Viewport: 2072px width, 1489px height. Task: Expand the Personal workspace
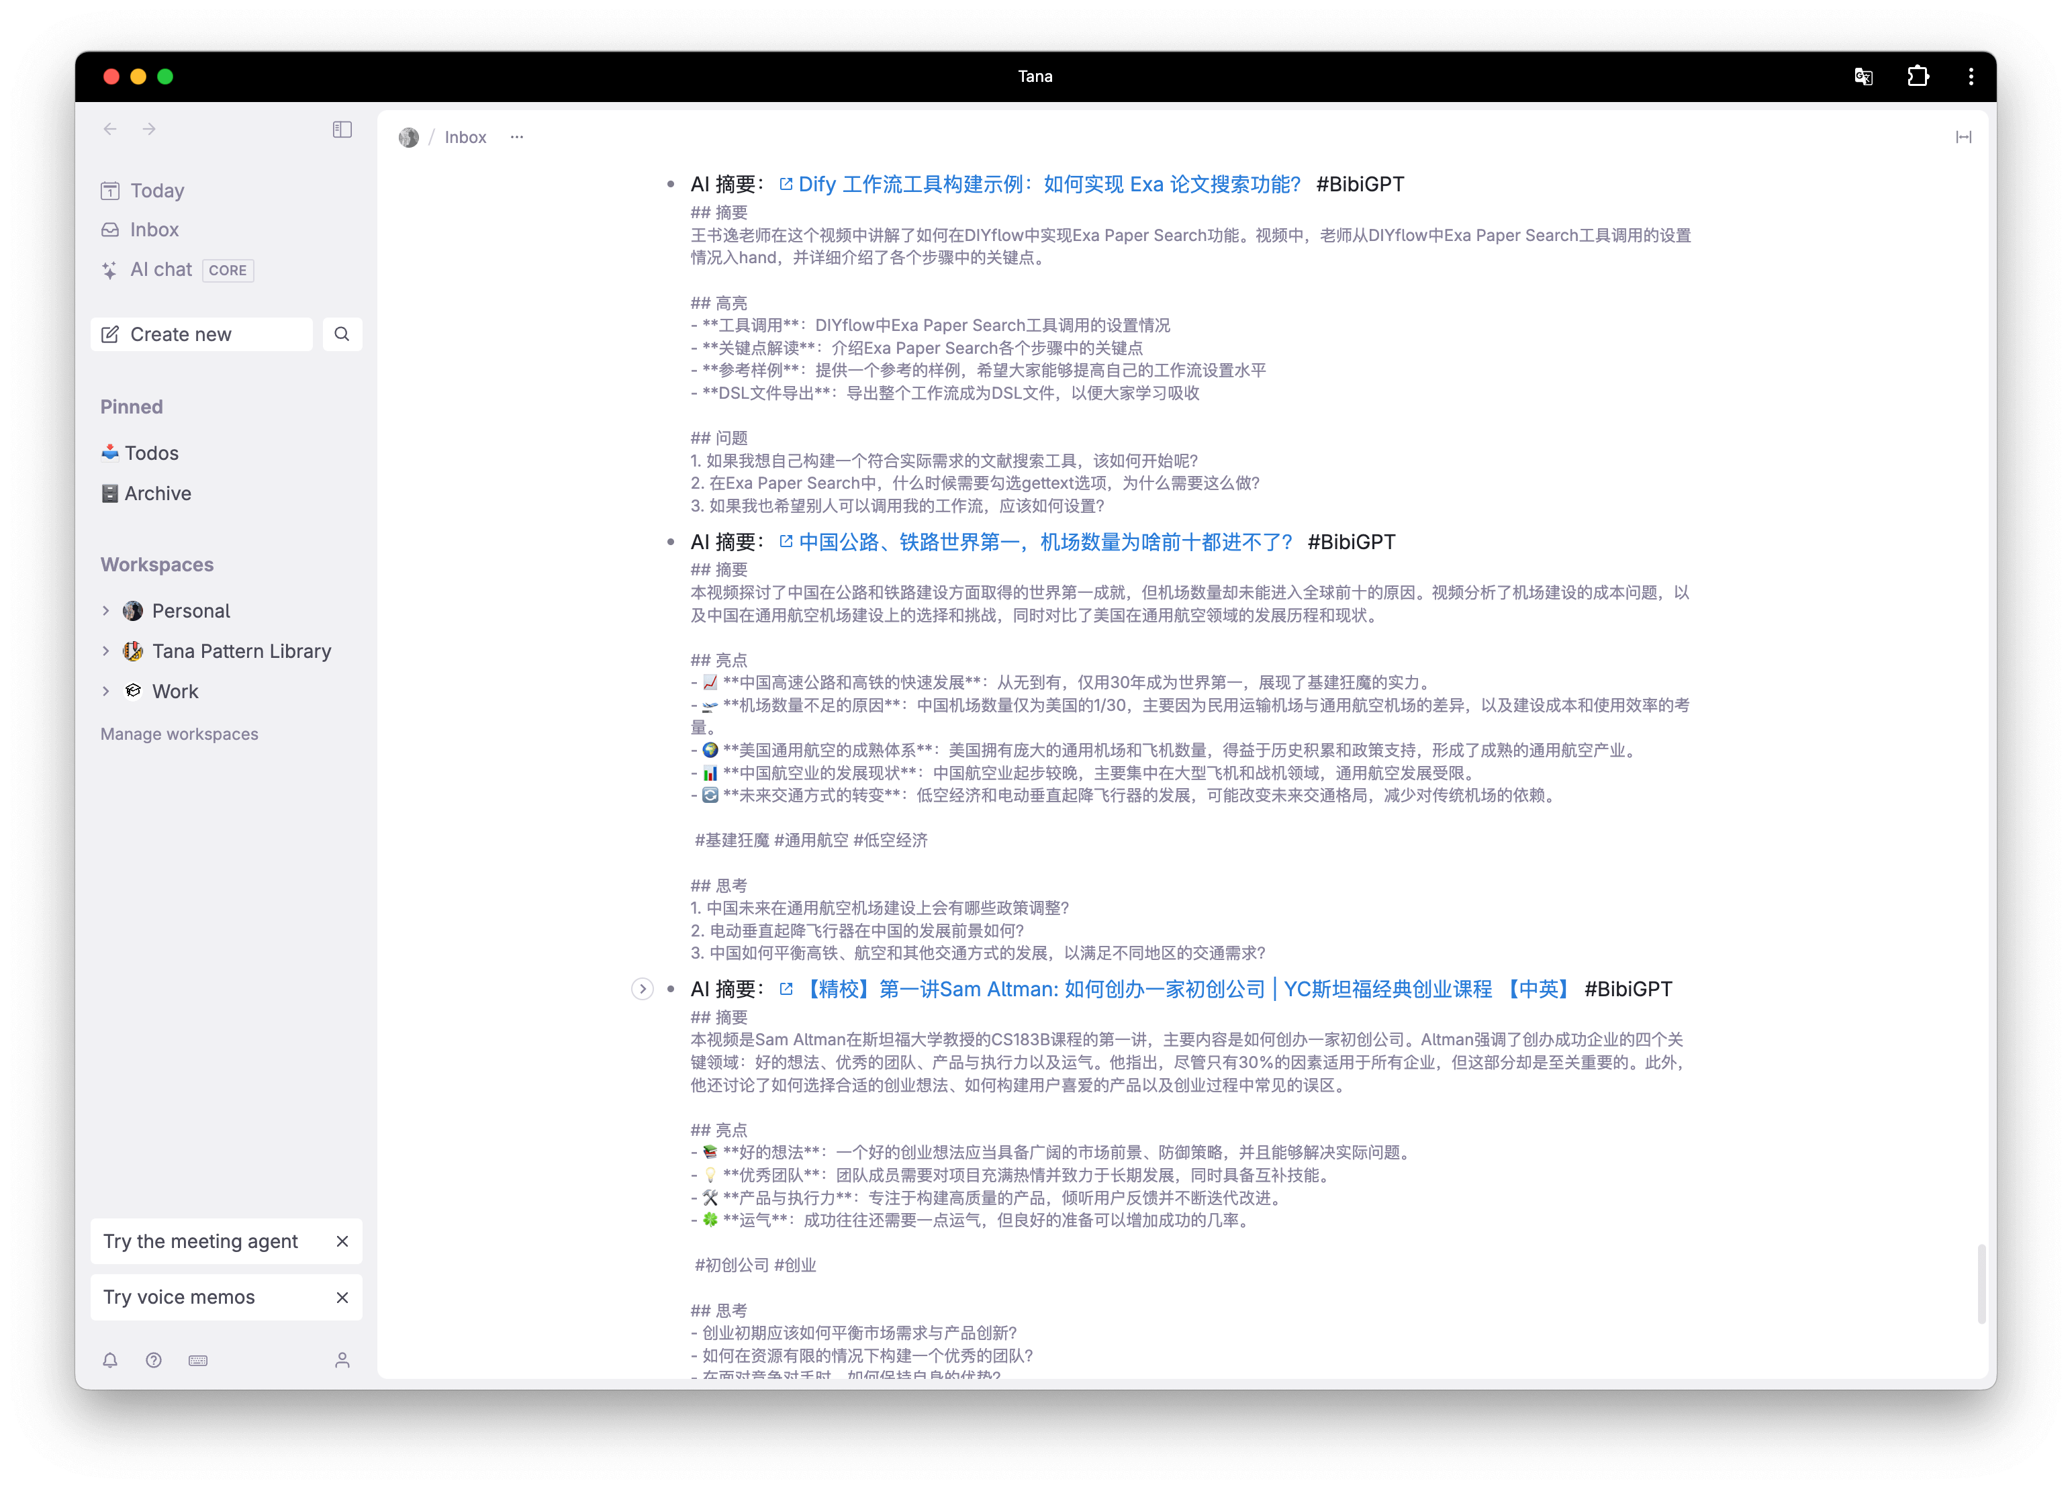[x=106, y=610]
